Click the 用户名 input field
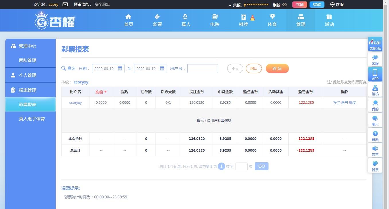 203,69
